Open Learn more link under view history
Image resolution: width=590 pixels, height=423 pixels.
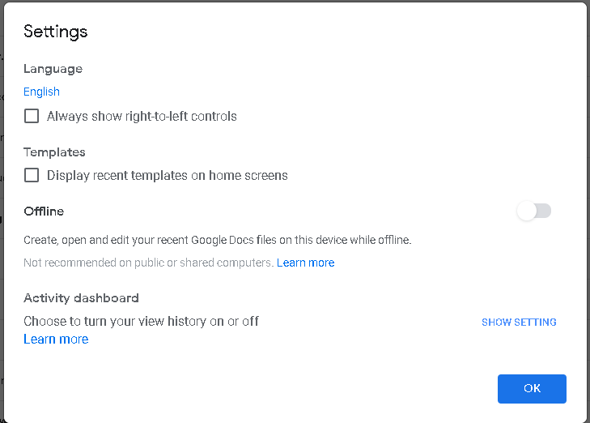pos(56,339)
